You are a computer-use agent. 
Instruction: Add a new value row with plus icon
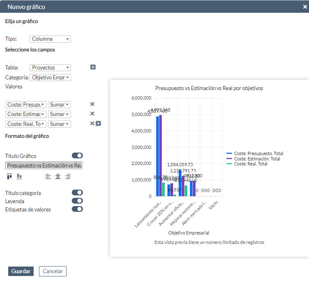pos(98,123)
